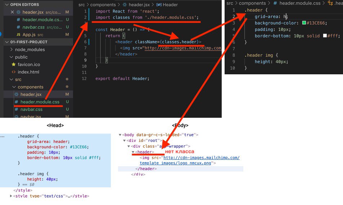Click the green #13CE66 color swatch
This screenshot has height=205, width=343.
[304, 23]
